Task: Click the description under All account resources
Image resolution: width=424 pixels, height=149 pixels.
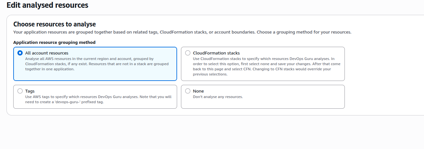Action: point(97,64)
